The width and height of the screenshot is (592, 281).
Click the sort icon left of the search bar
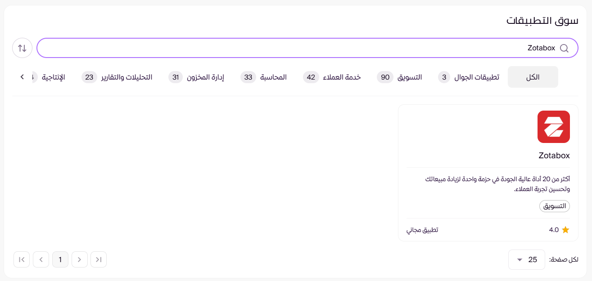[22, 48]
